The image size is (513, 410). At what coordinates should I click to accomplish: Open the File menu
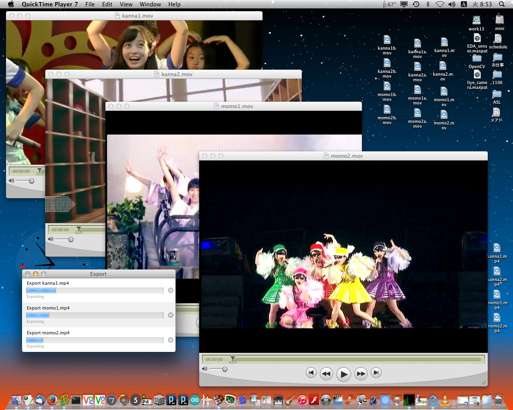(x=90, y=4)
